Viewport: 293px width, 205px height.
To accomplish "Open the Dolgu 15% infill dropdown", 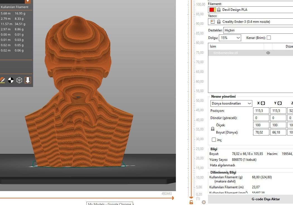I will (230, 38).
